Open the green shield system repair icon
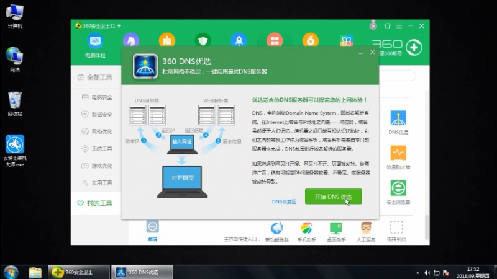The image size is (497, 279). (x=203, y=40)
